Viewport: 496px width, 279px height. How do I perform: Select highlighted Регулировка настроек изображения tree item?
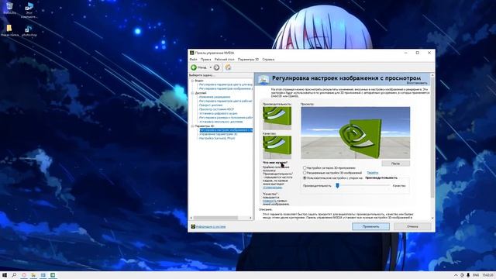[226, 130]
